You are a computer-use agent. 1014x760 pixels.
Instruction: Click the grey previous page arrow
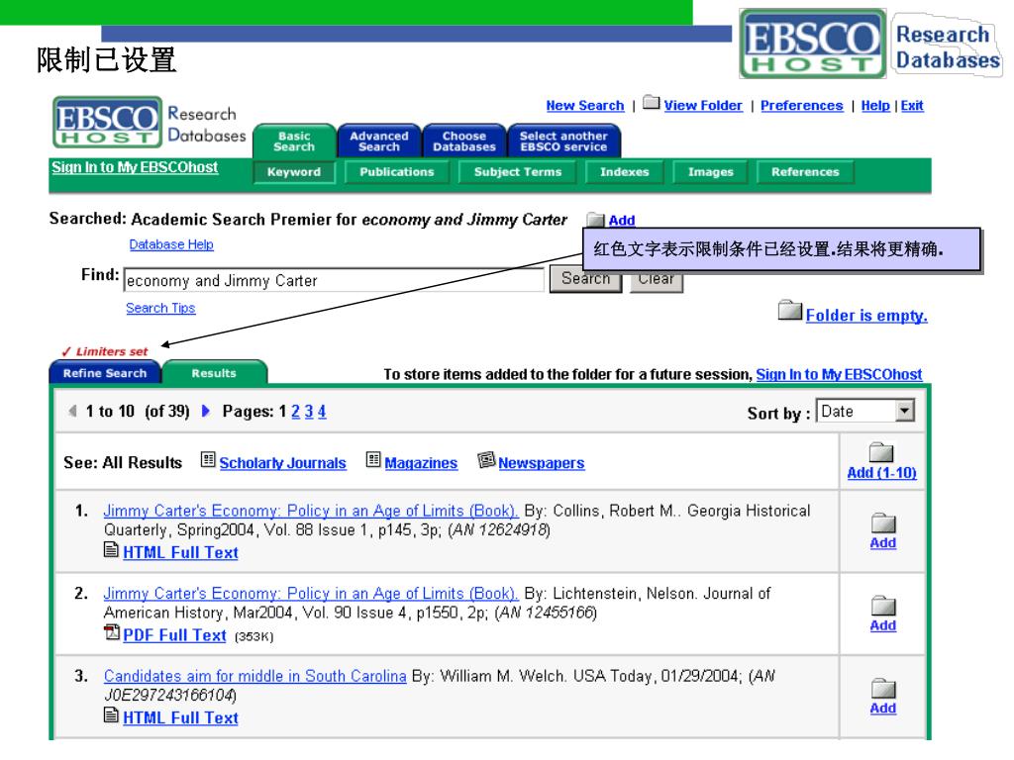(72, 411)
